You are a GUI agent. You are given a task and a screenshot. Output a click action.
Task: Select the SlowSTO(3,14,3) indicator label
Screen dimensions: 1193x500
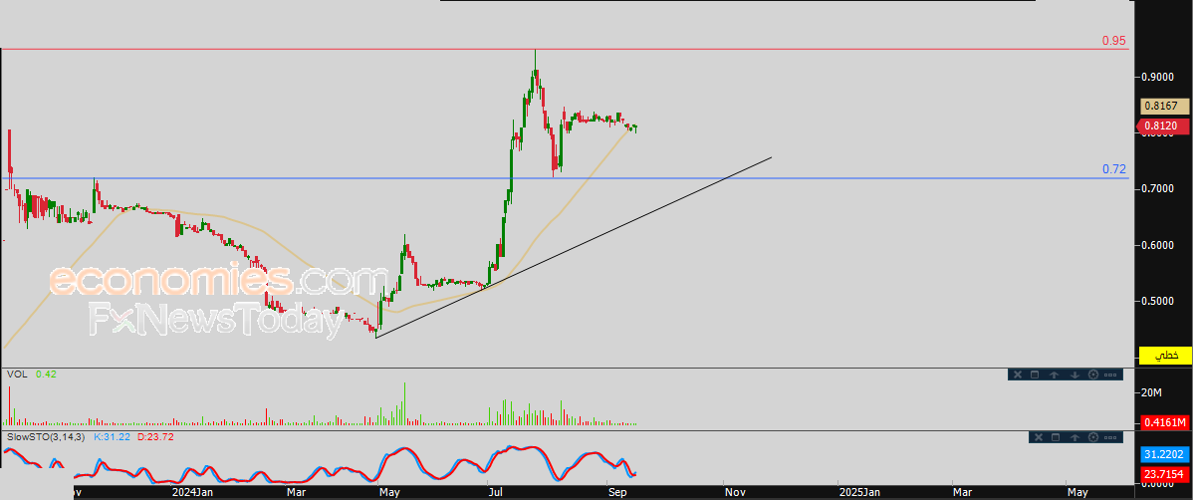point(47,437)
